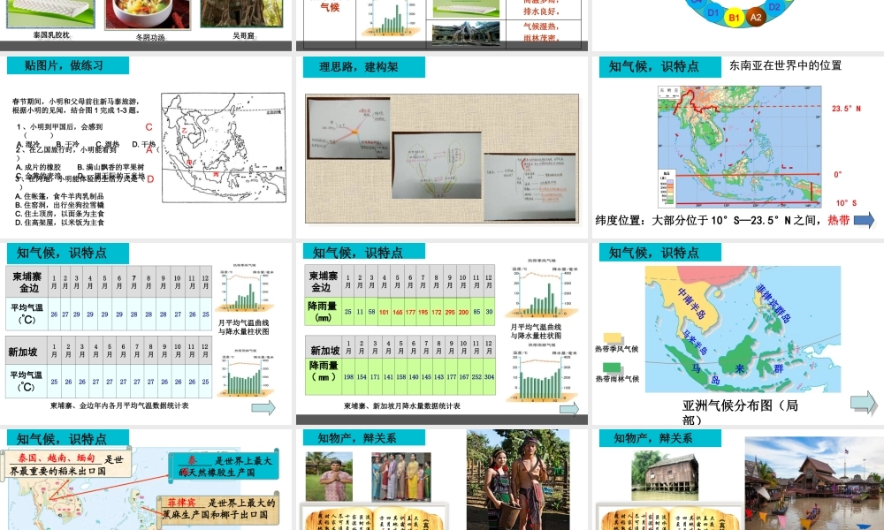Viewport: 884px width, 530px height.
Task: Click the yellow B1 circle
Action: click(734, 18)
